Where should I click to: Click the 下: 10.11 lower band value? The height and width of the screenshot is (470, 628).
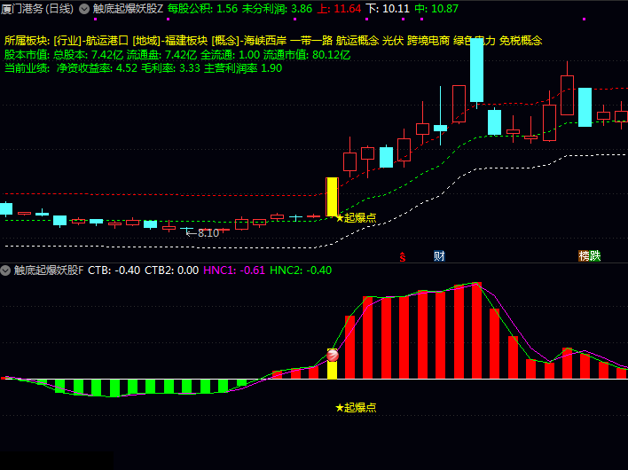point(389,9)
